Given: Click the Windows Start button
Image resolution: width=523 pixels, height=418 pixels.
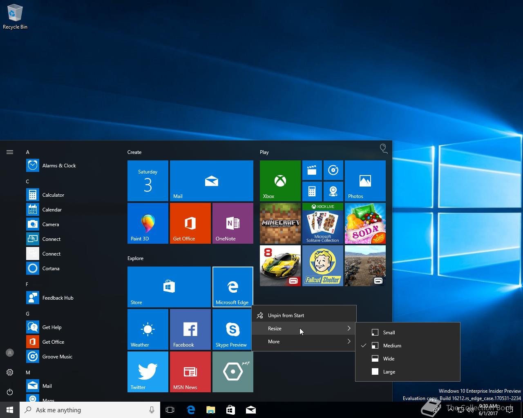Looking at the screenshot, I should tap(10, 410).
